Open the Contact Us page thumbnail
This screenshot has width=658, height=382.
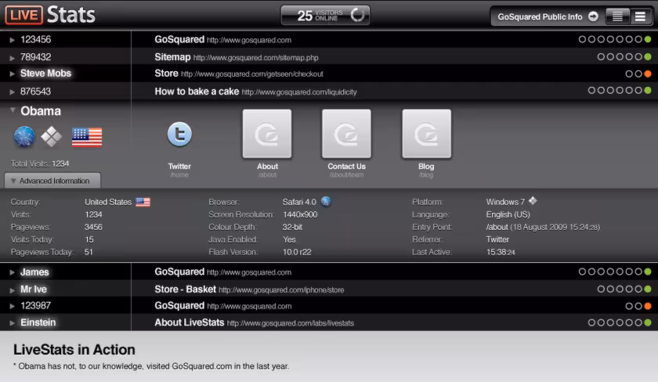pos(346,134)
